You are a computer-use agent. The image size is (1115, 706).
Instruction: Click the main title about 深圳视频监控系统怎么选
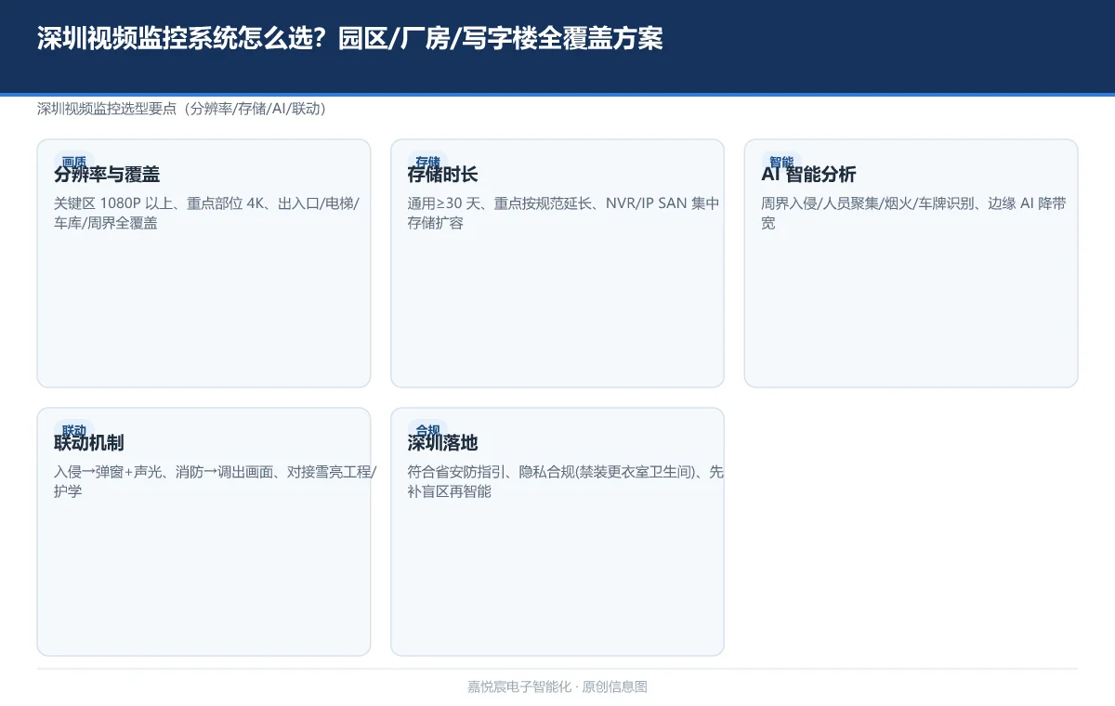click(x=350, y=38)
